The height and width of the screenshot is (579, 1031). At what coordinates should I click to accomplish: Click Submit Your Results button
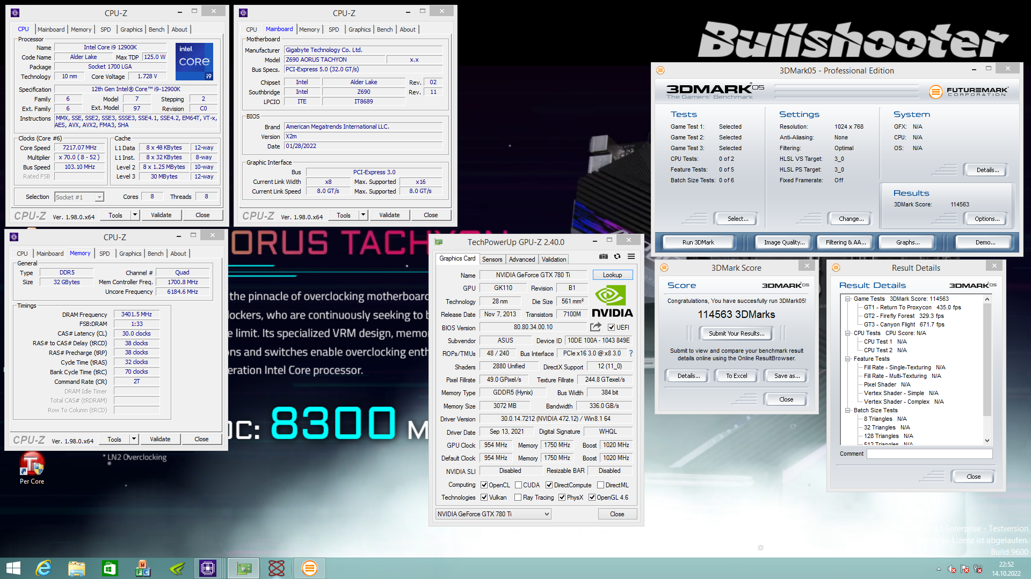736,333
